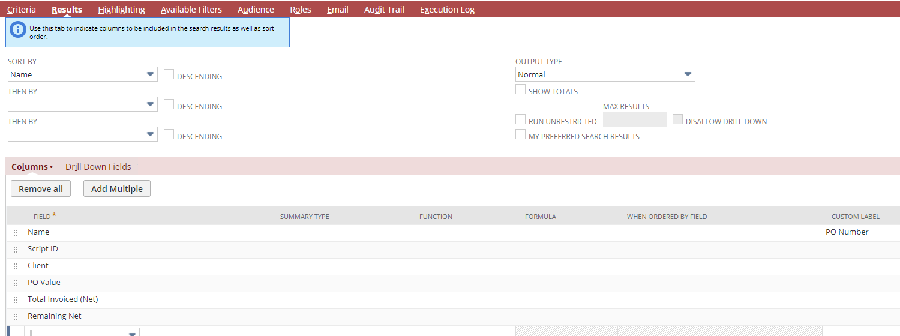Grab the drag handle of Remaining Net row
Screen dimensions: 900x336
click(x=16, y=317)
